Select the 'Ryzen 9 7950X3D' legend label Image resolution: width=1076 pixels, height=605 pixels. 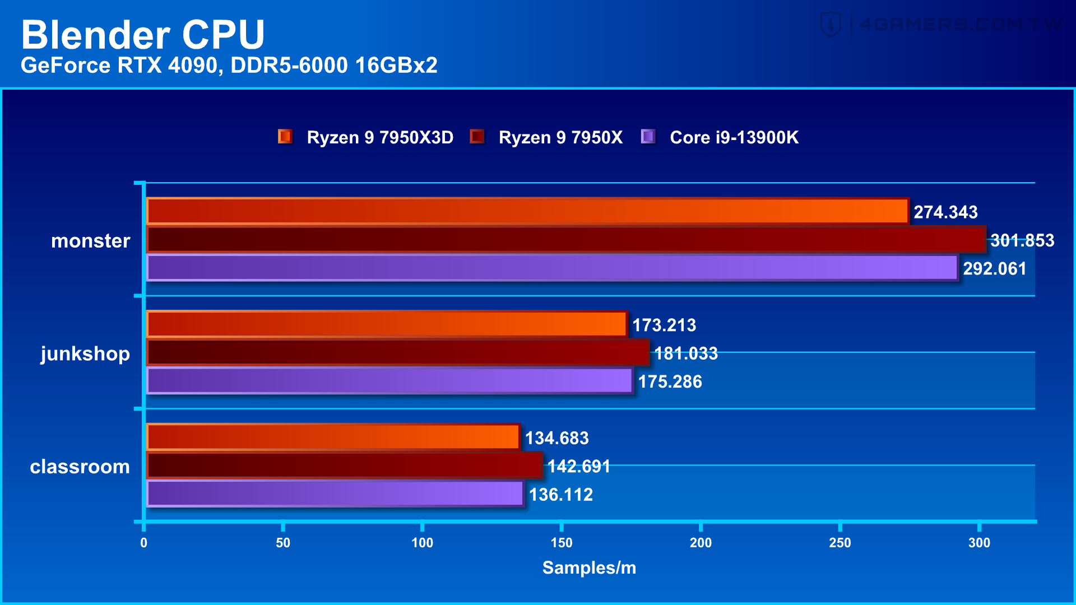point(380,137)
